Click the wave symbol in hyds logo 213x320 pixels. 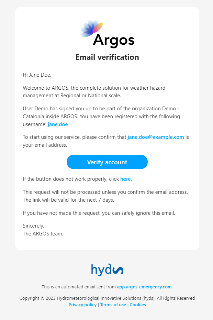tap(118, 270)
